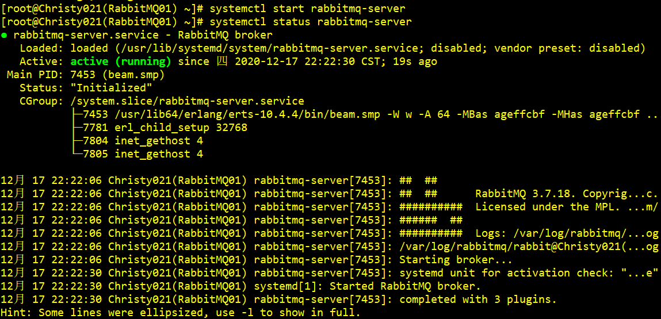The image size is (661, 319).
Task: Click 'Main PID: 7453 (beam.smp)' line
Action: click(x=86, y=75)
